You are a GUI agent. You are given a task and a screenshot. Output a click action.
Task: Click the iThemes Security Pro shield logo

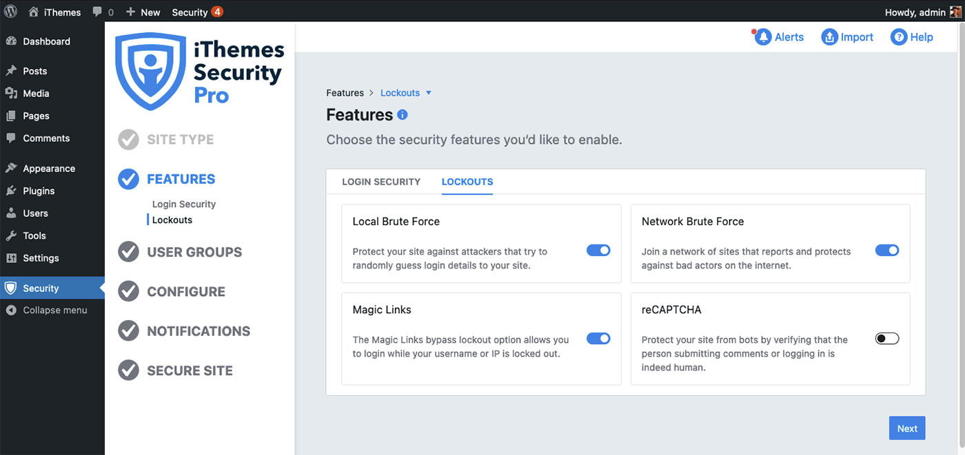pos(150,71)
